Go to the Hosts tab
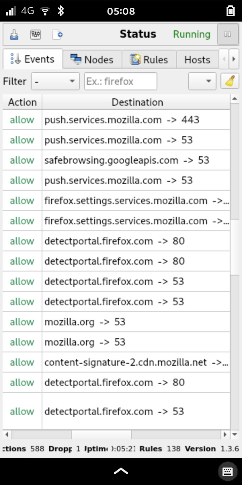The width and height of the screenshot is (242, 485). point(197,60)
